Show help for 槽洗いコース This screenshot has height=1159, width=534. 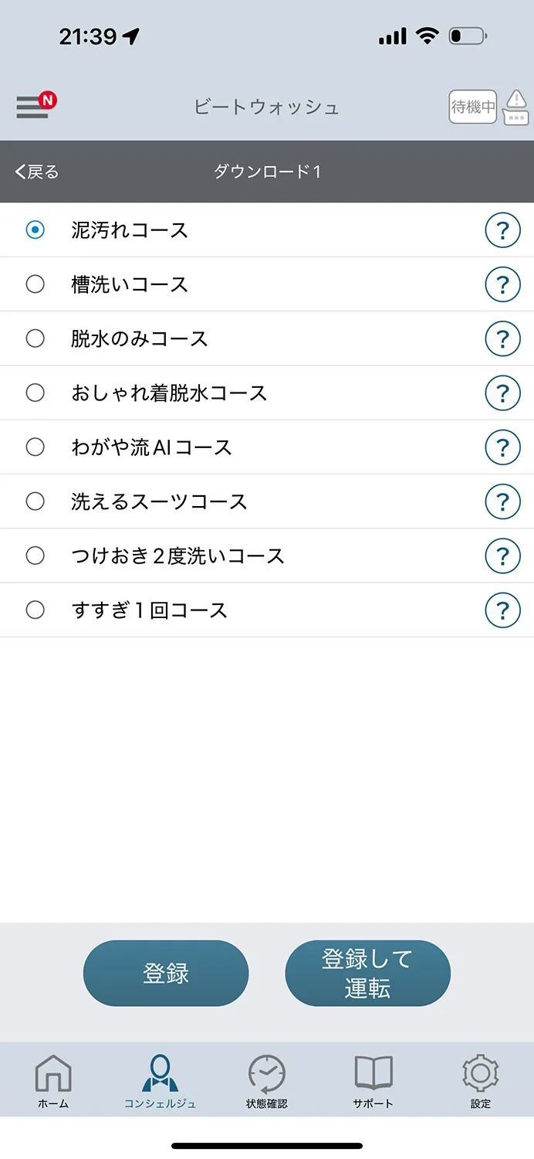click(x=502, y=284)
